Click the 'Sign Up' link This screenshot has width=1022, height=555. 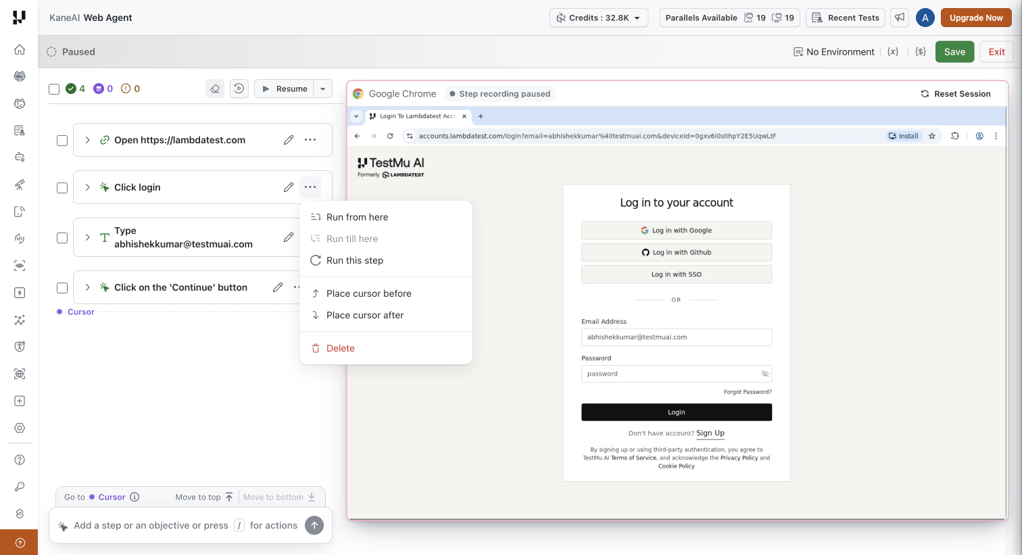click(x=710, y=433)
